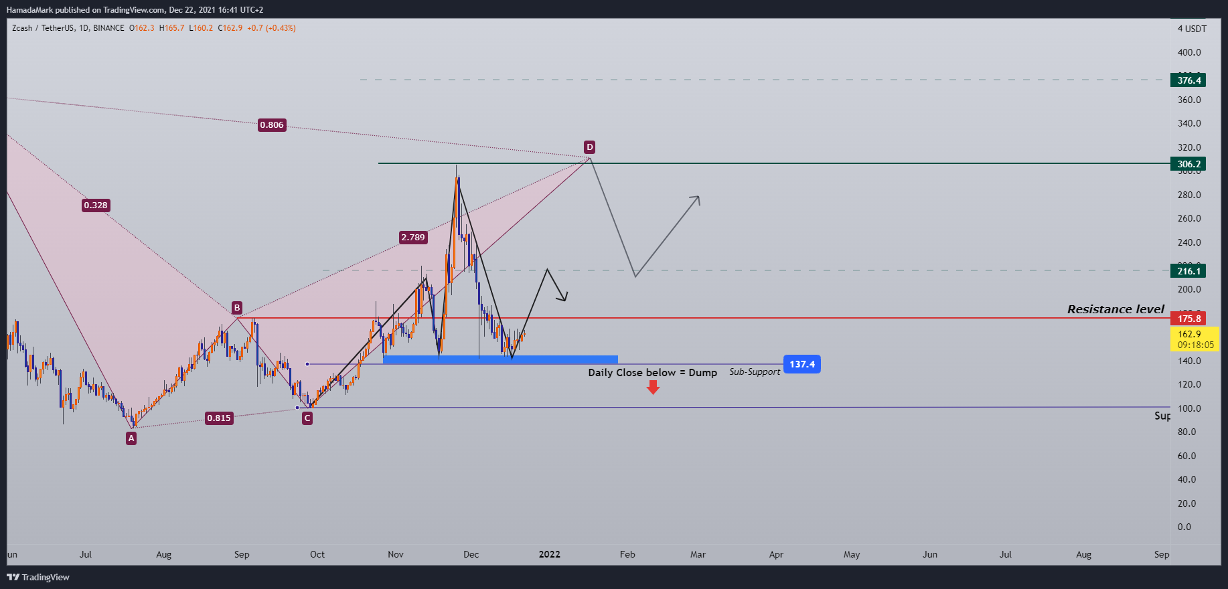Click the 0.806 ratio label
This screenshot has height=589, width=1228.
coord(272,125)
